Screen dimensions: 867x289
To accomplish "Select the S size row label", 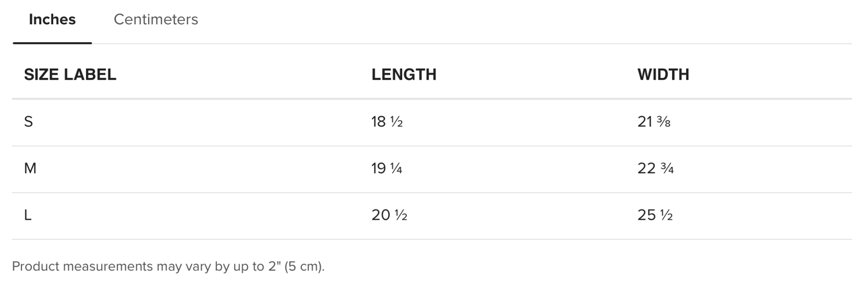I will [28, 122].
